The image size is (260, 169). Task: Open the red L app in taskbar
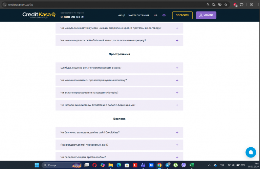point(135,165)
